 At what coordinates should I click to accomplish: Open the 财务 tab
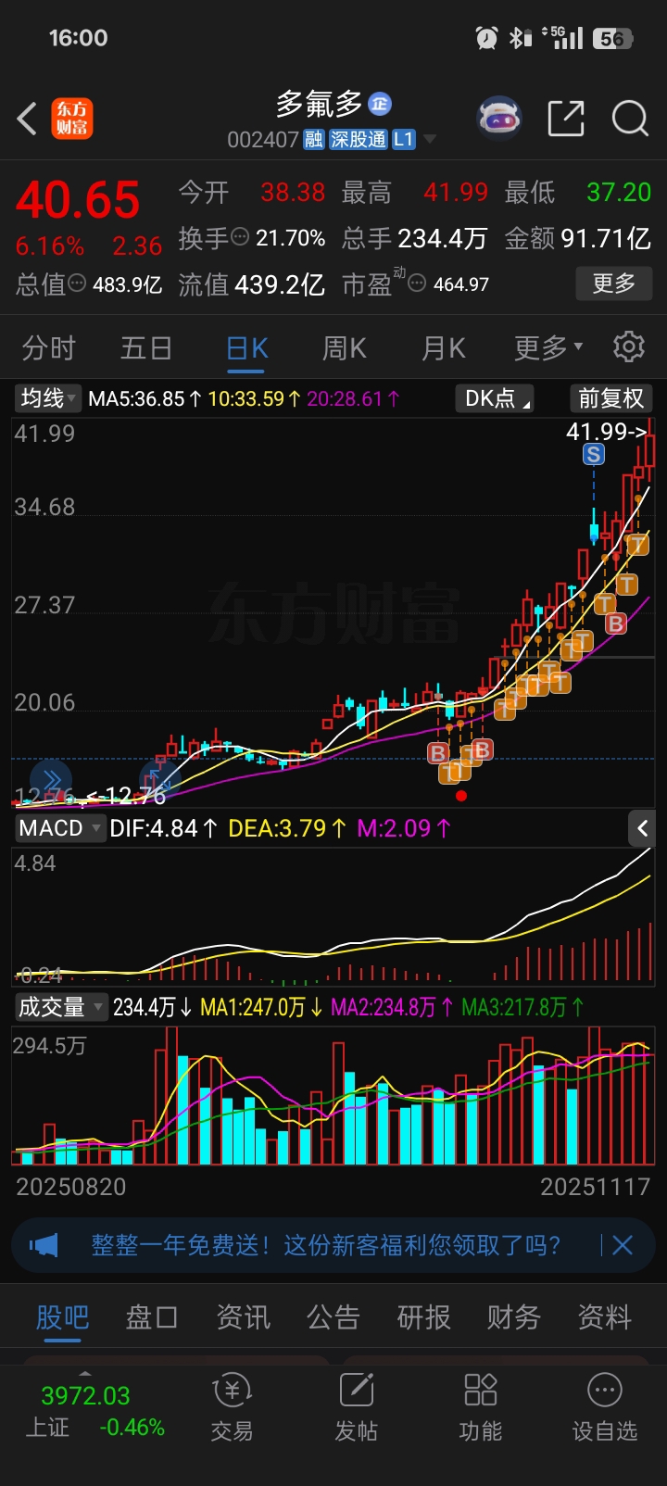(x=514, y=1316)
